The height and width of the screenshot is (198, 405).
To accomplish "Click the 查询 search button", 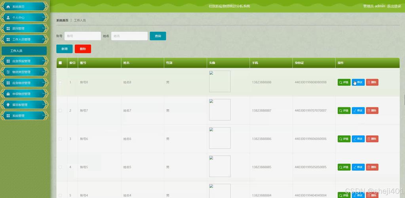I will tap(158, 36).
